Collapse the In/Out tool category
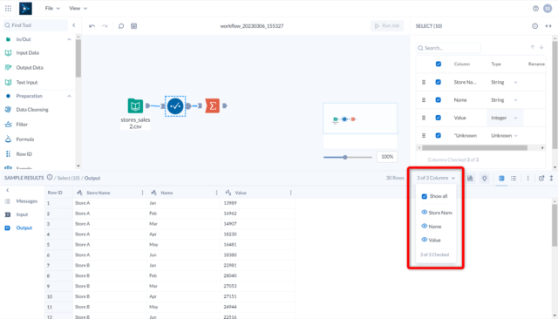The width and height of the screenshot is (558, 319). (x=69, y=39)
